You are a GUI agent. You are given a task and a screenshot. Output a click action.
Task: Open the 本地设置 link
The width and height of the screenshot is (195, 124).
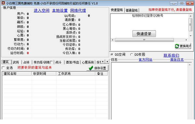click(x=60, y=11)
